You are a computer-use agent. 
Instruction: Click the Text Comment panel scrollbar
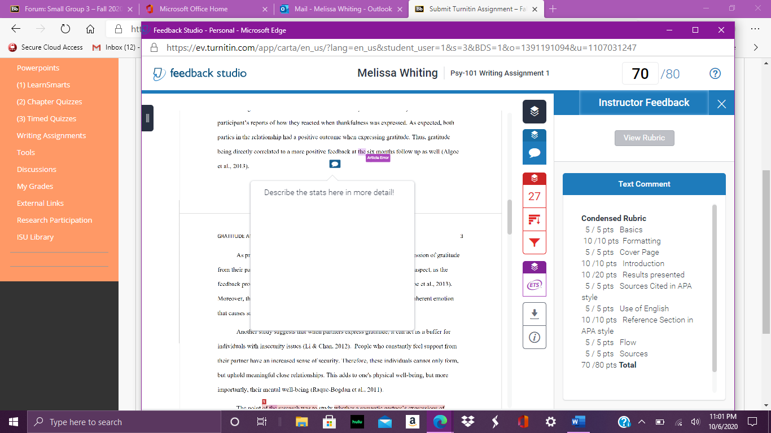715,288
